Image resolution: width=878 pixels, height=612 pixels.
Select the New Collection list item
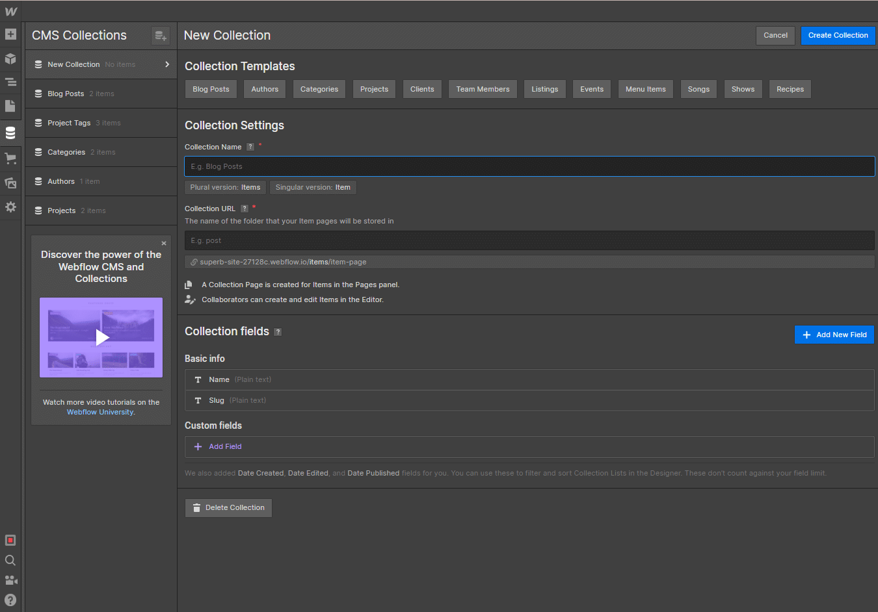coord(101,64)
